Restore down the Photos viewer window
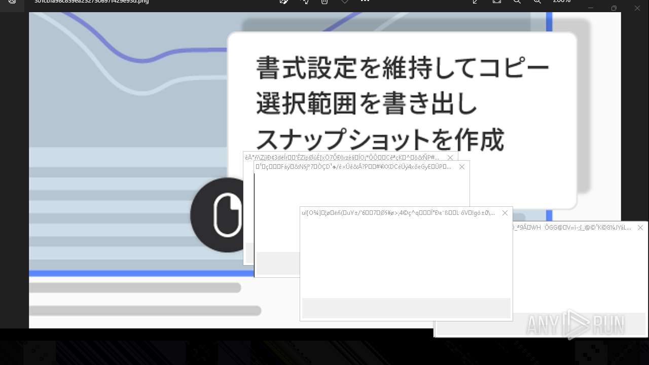 [x=614, y=8]
